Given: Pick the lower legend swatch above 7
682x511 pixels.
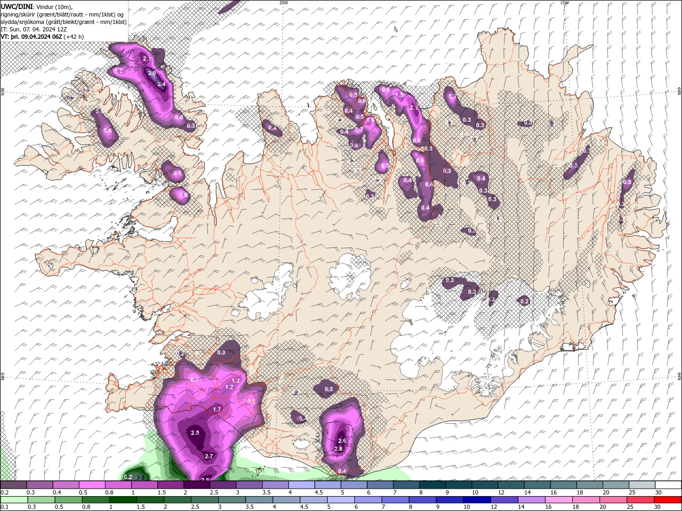Looking at the screenshot, I should click(x=395, y=500).
